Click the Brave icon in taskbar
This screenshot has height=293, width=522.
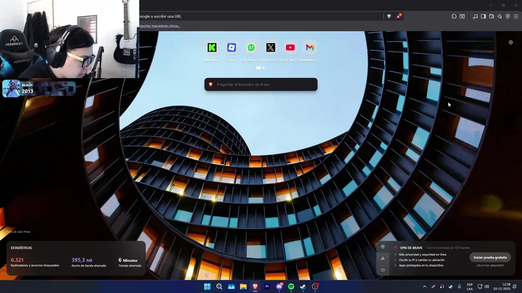pyautogui.click(x=255, y=286)
